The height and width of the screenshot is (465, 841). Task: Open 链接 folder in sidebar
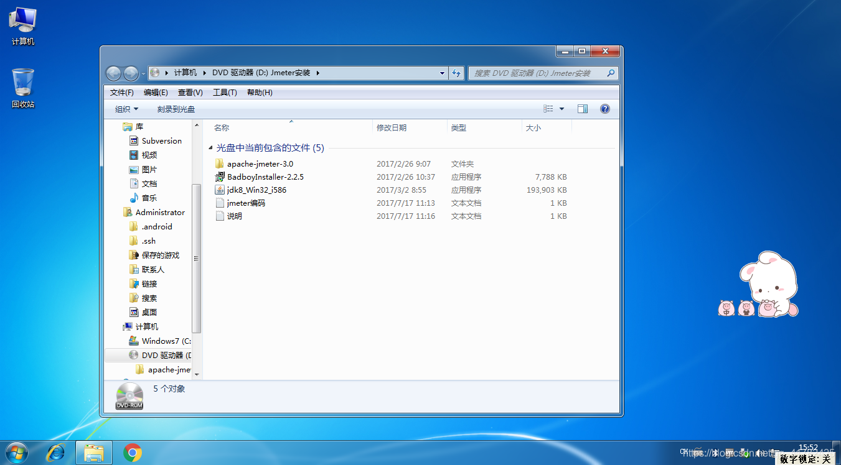143,283
